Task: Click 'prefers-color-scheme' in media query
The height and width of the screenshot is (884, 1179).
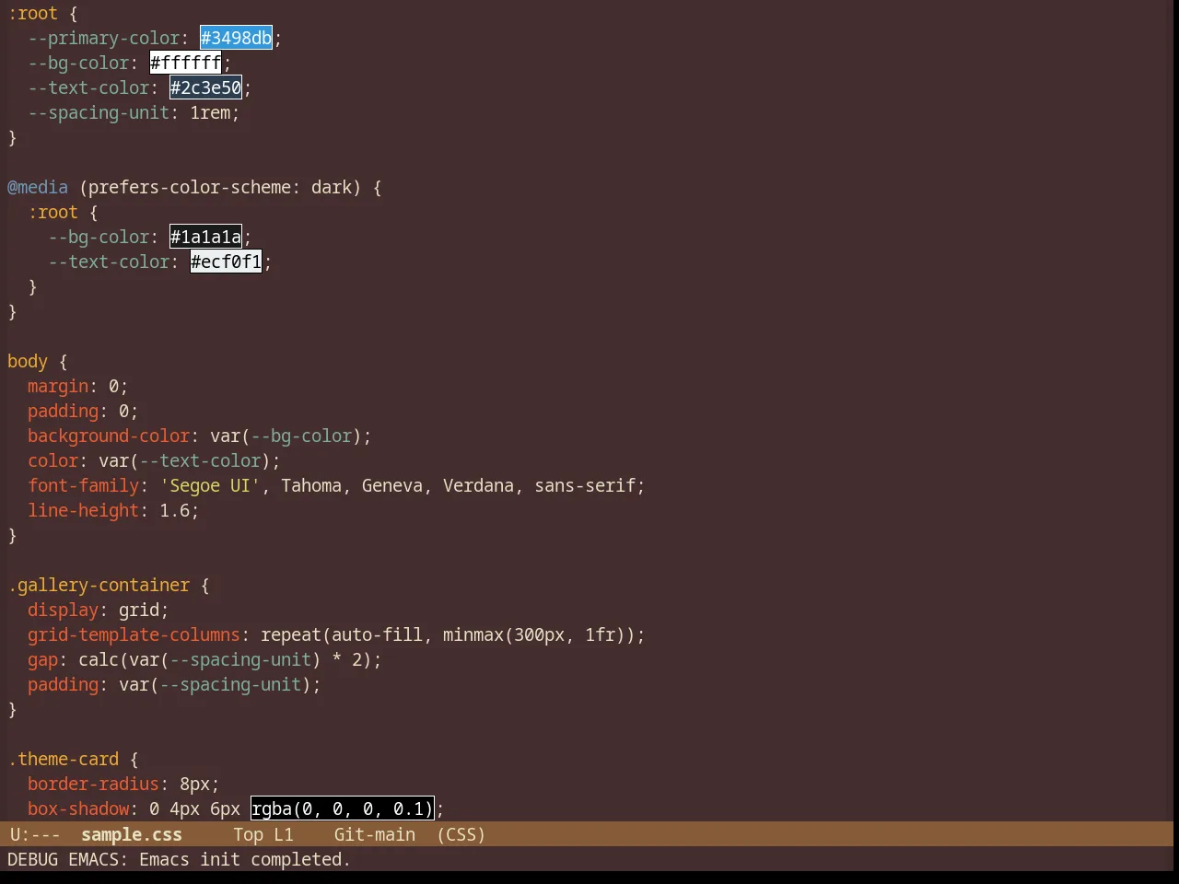Action: (x=190, y=187)
